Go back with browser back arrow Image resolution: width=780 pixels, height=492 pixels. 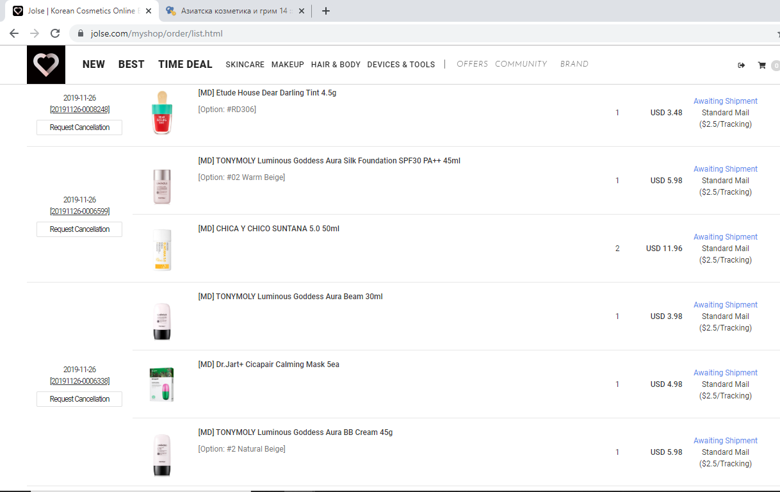[14, 33]
